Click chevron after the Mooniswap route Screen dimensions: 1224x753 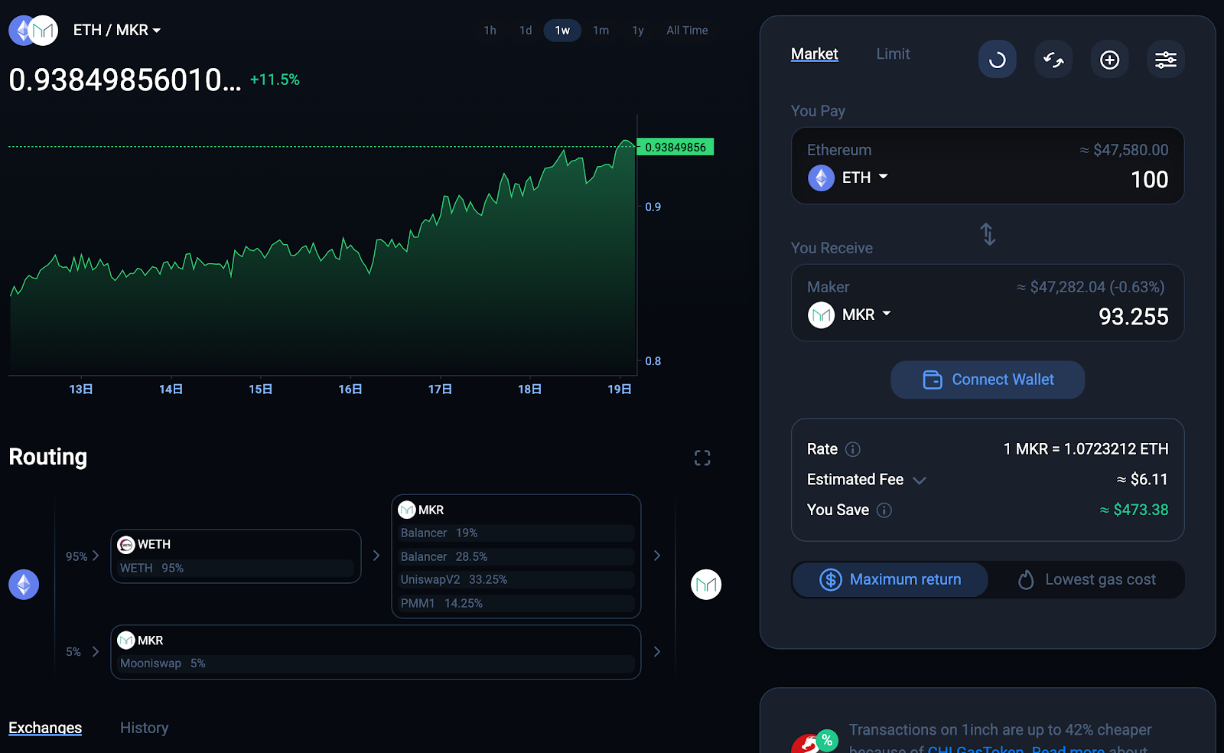coord(657,652)
